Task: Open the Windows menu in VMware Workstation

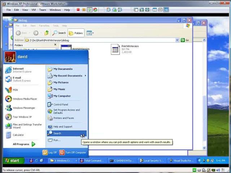Action: click(x=55, y=10)
